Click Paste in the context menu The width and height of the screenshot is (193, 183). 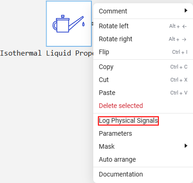(143, 93)
